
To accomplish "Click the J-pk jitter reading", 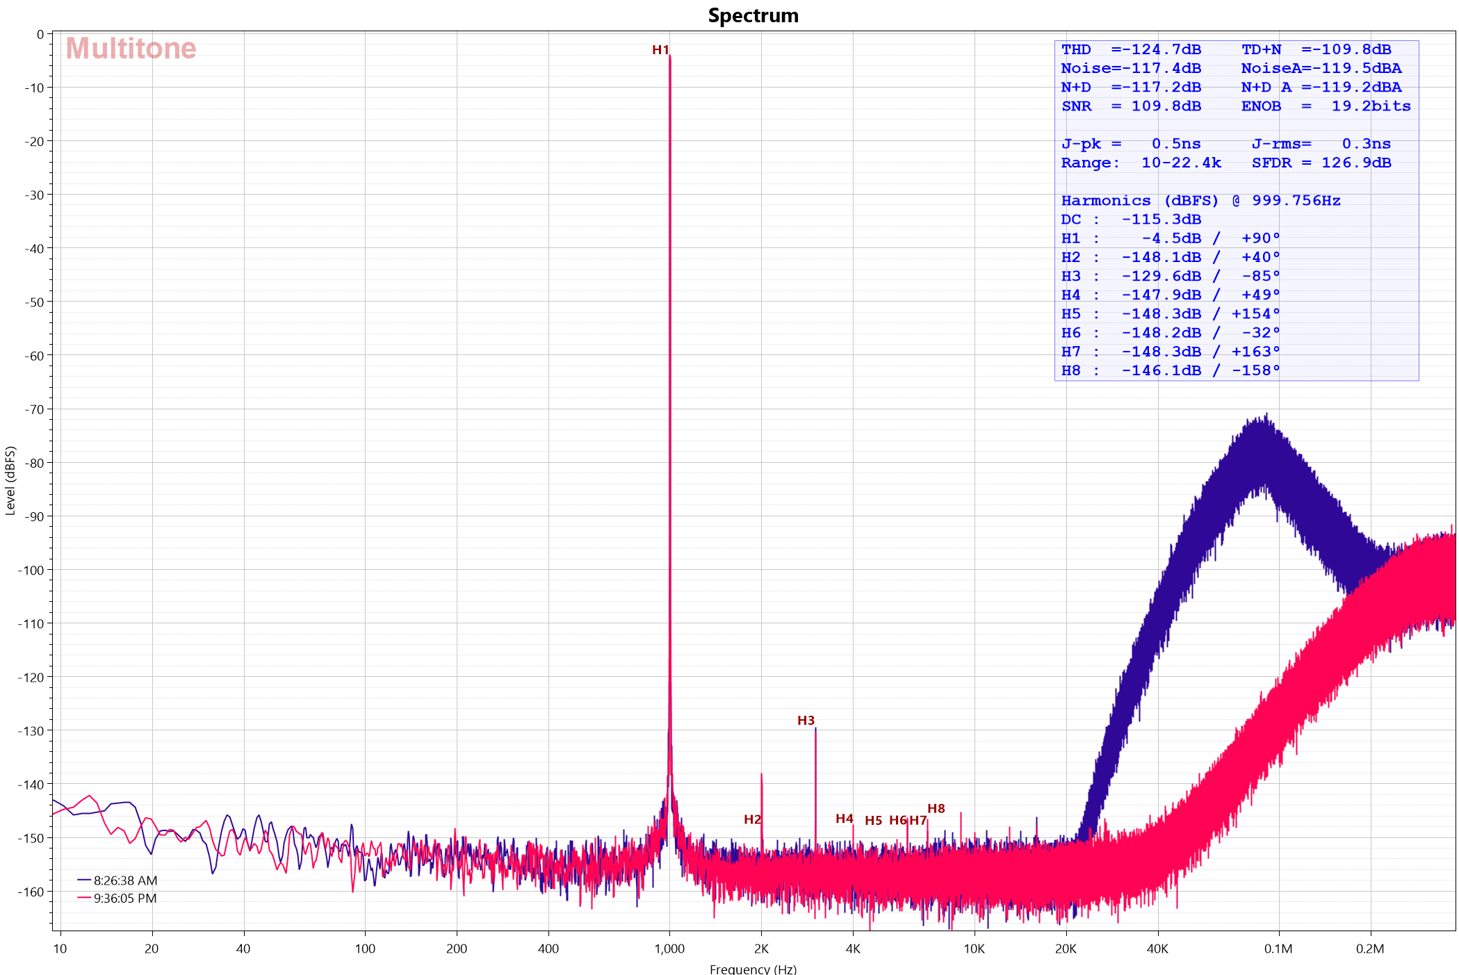I will tap(1130, 145).
